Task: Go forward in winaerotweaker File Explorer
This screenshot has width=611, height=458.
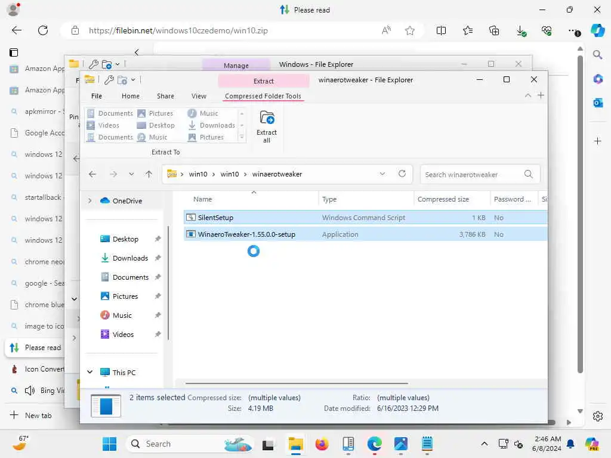Action: [113, 174]
